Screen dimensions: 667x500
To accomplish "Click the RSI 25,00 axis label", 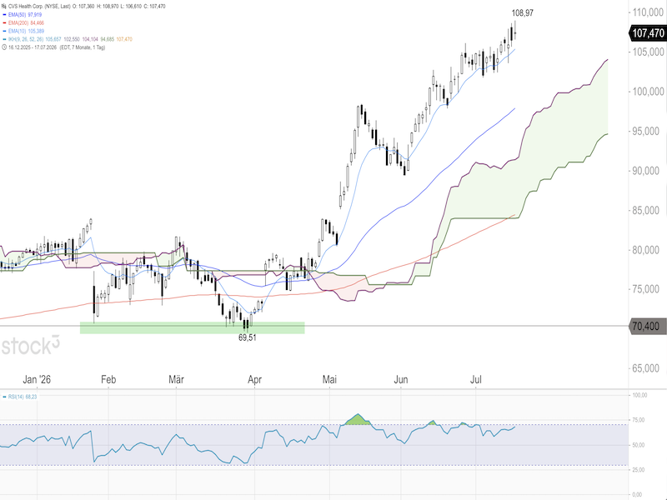I will 639,470.
